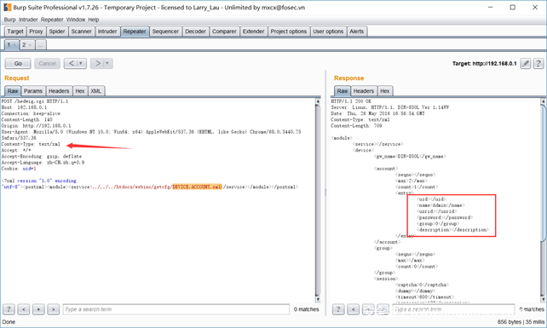Go to next match in request search
Screen dimensions: 547x328
click(54, 309)
